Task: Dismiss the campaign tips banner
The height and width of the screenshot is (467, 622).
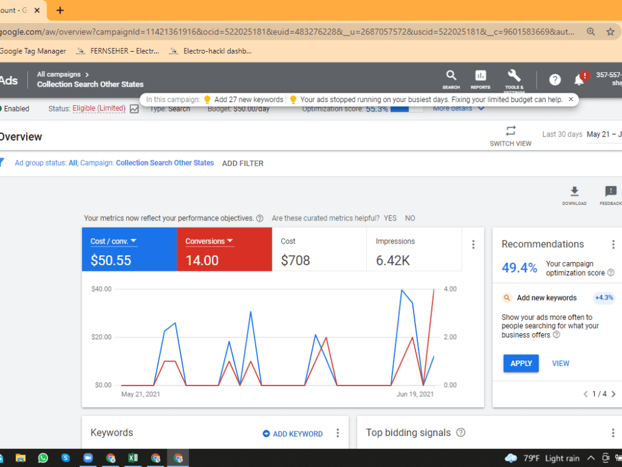Action: (x=571, y=99)
